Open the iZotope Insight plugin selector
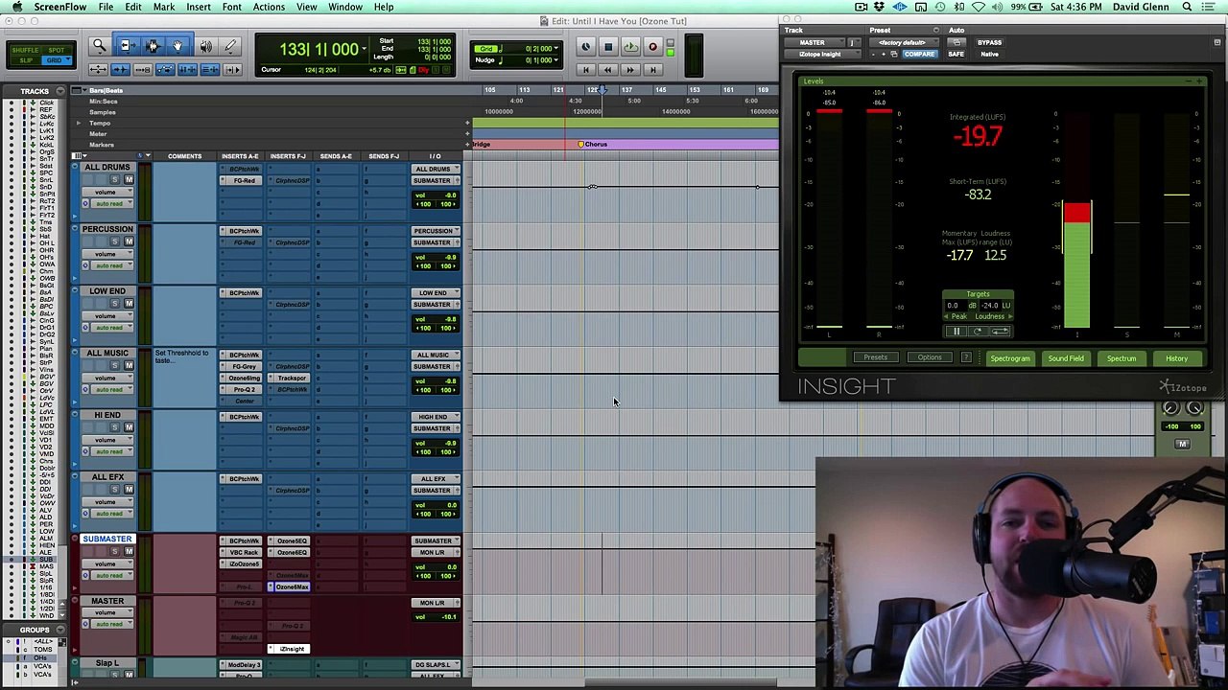Screen dimensions: 1228x690 pyautogui.click(x=821, y=55)
